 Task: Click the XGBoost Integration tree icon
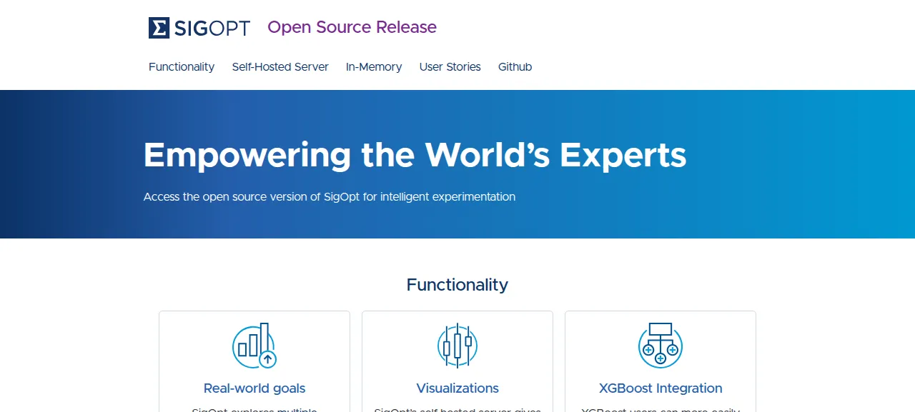[x=661, y=344]
